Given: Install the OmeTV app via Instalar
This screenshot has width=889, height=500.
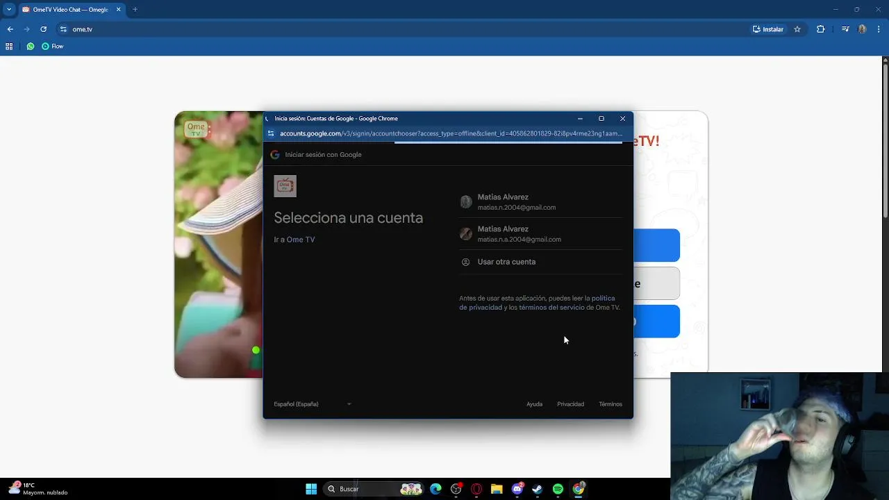Looking at the screenshot, I should tap(768, 29).
